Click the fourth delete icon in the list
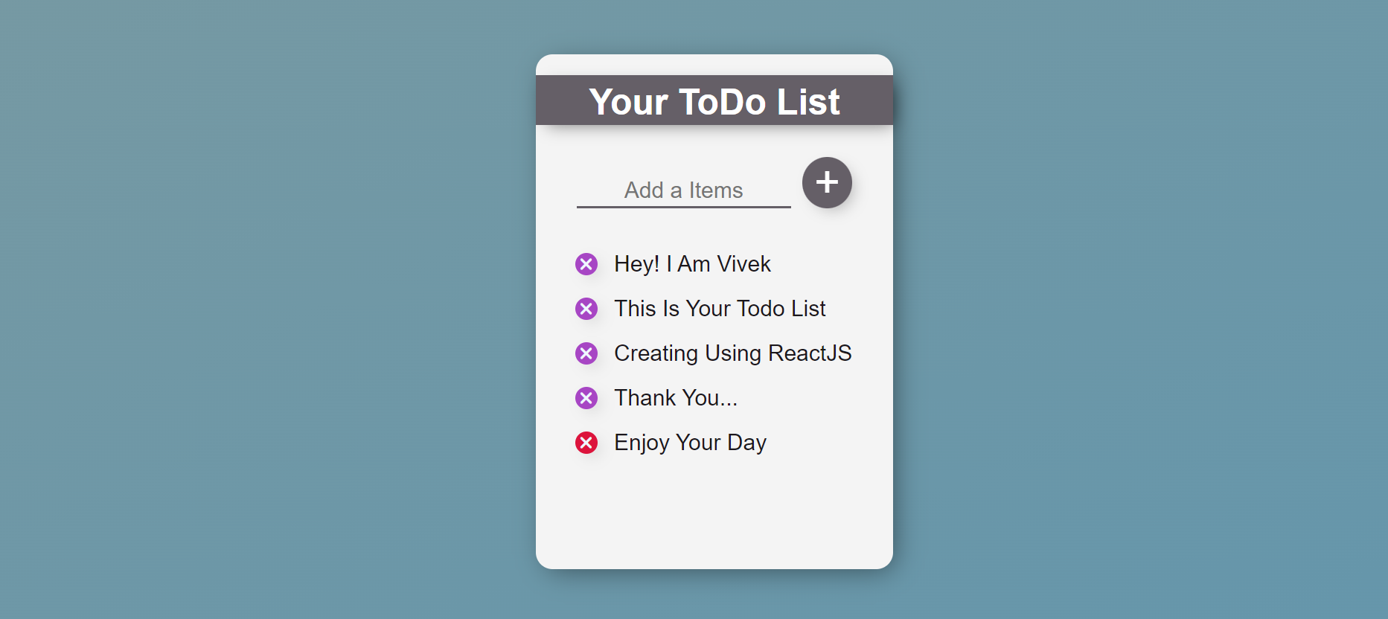Image resolution: width=1388 pixels, height=619 pixels. pos(587,398)
